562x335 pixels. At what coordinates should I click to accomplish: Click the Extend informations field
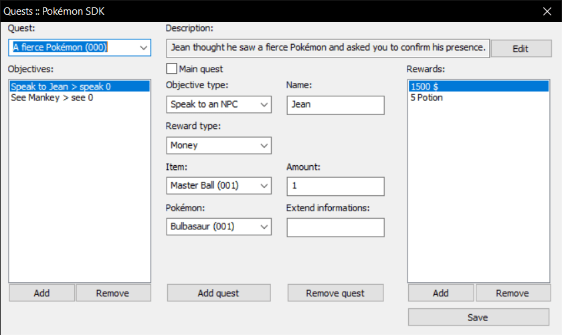(x=335, y=227)
